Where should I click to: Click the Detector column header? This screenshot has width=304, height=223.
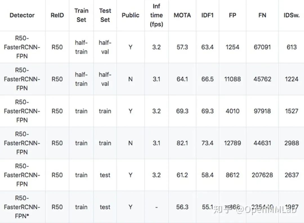(22, 15)
